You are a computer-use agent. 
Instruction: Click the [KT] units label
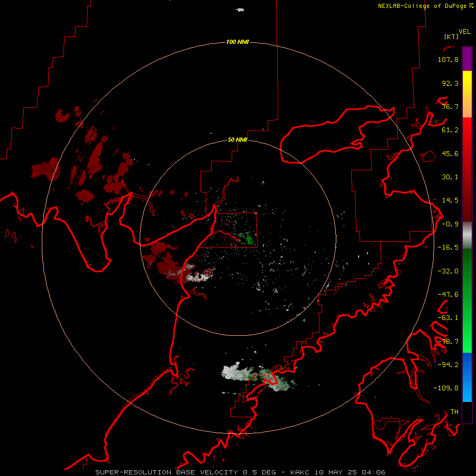tap(451, 36)
